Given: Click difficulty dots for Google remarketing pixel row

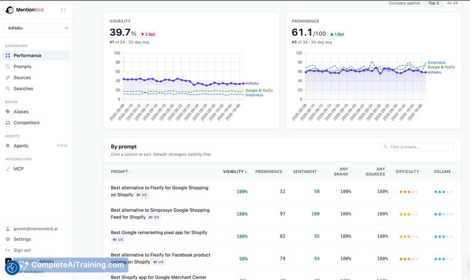Looking at the screenshot, I should click(408, 237).
